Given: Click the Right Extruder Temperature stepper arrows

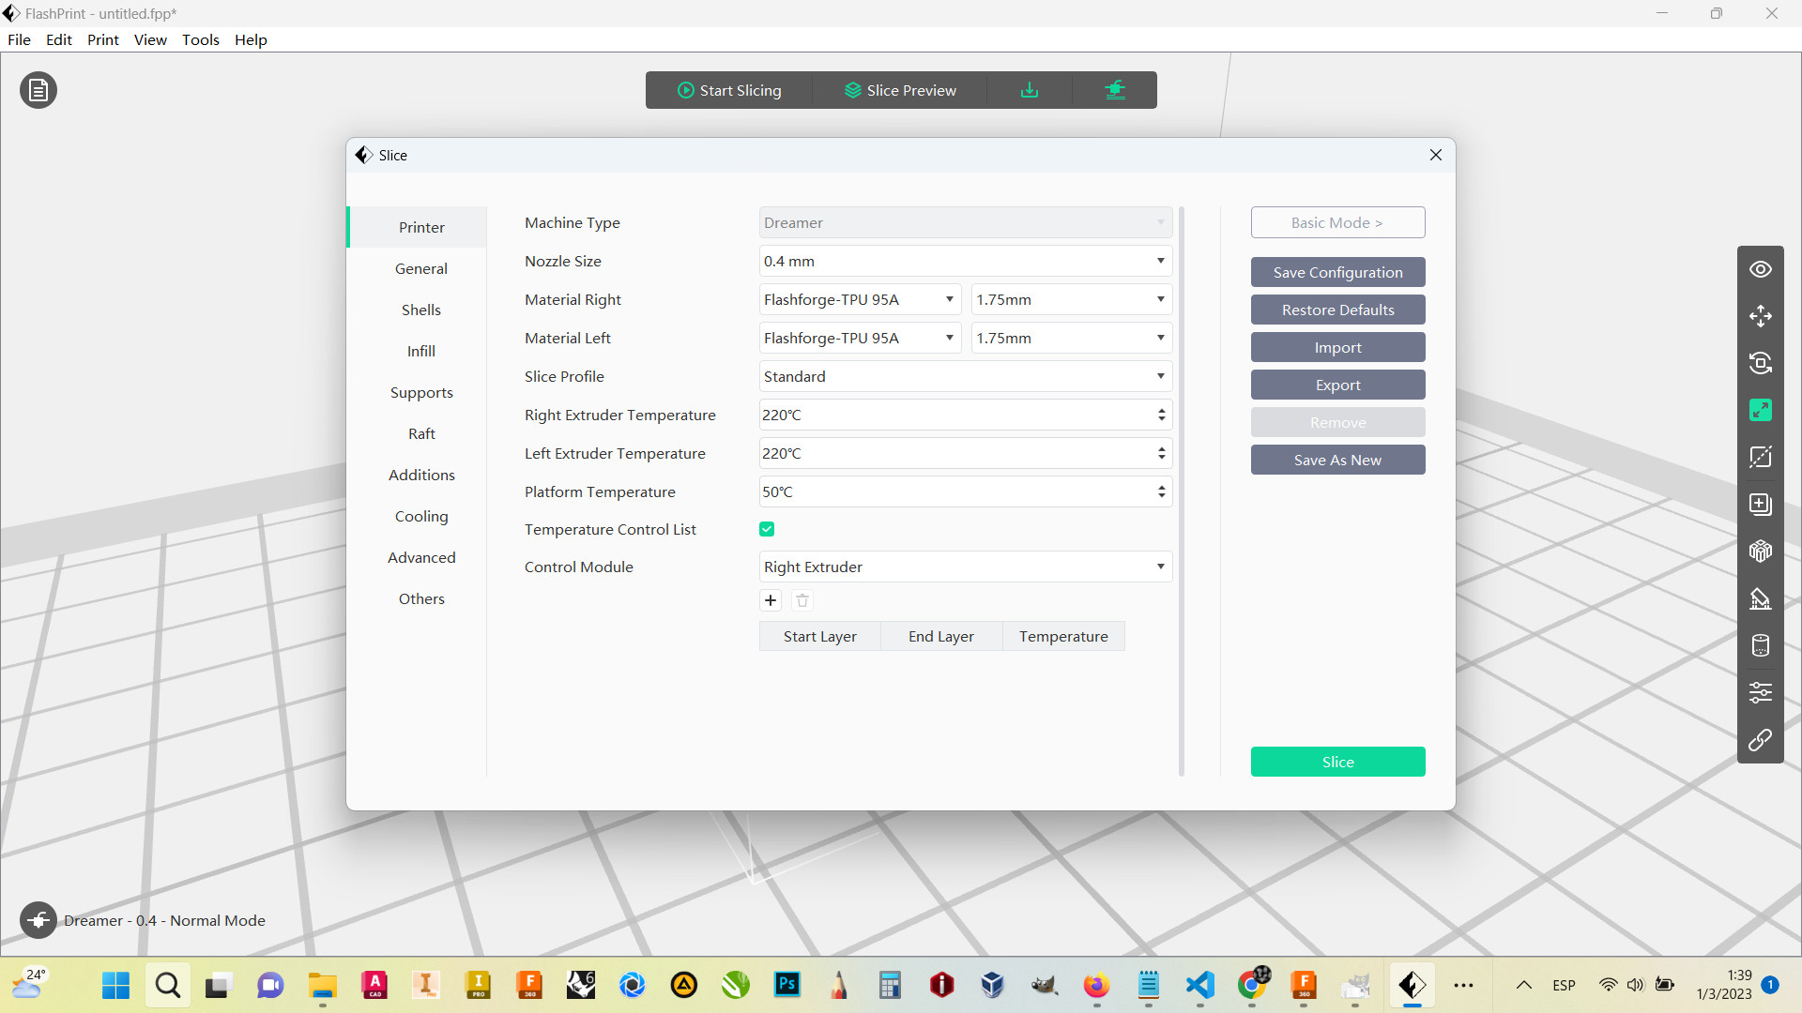Looking at the screenshot, I should (x=1162, y=415).
